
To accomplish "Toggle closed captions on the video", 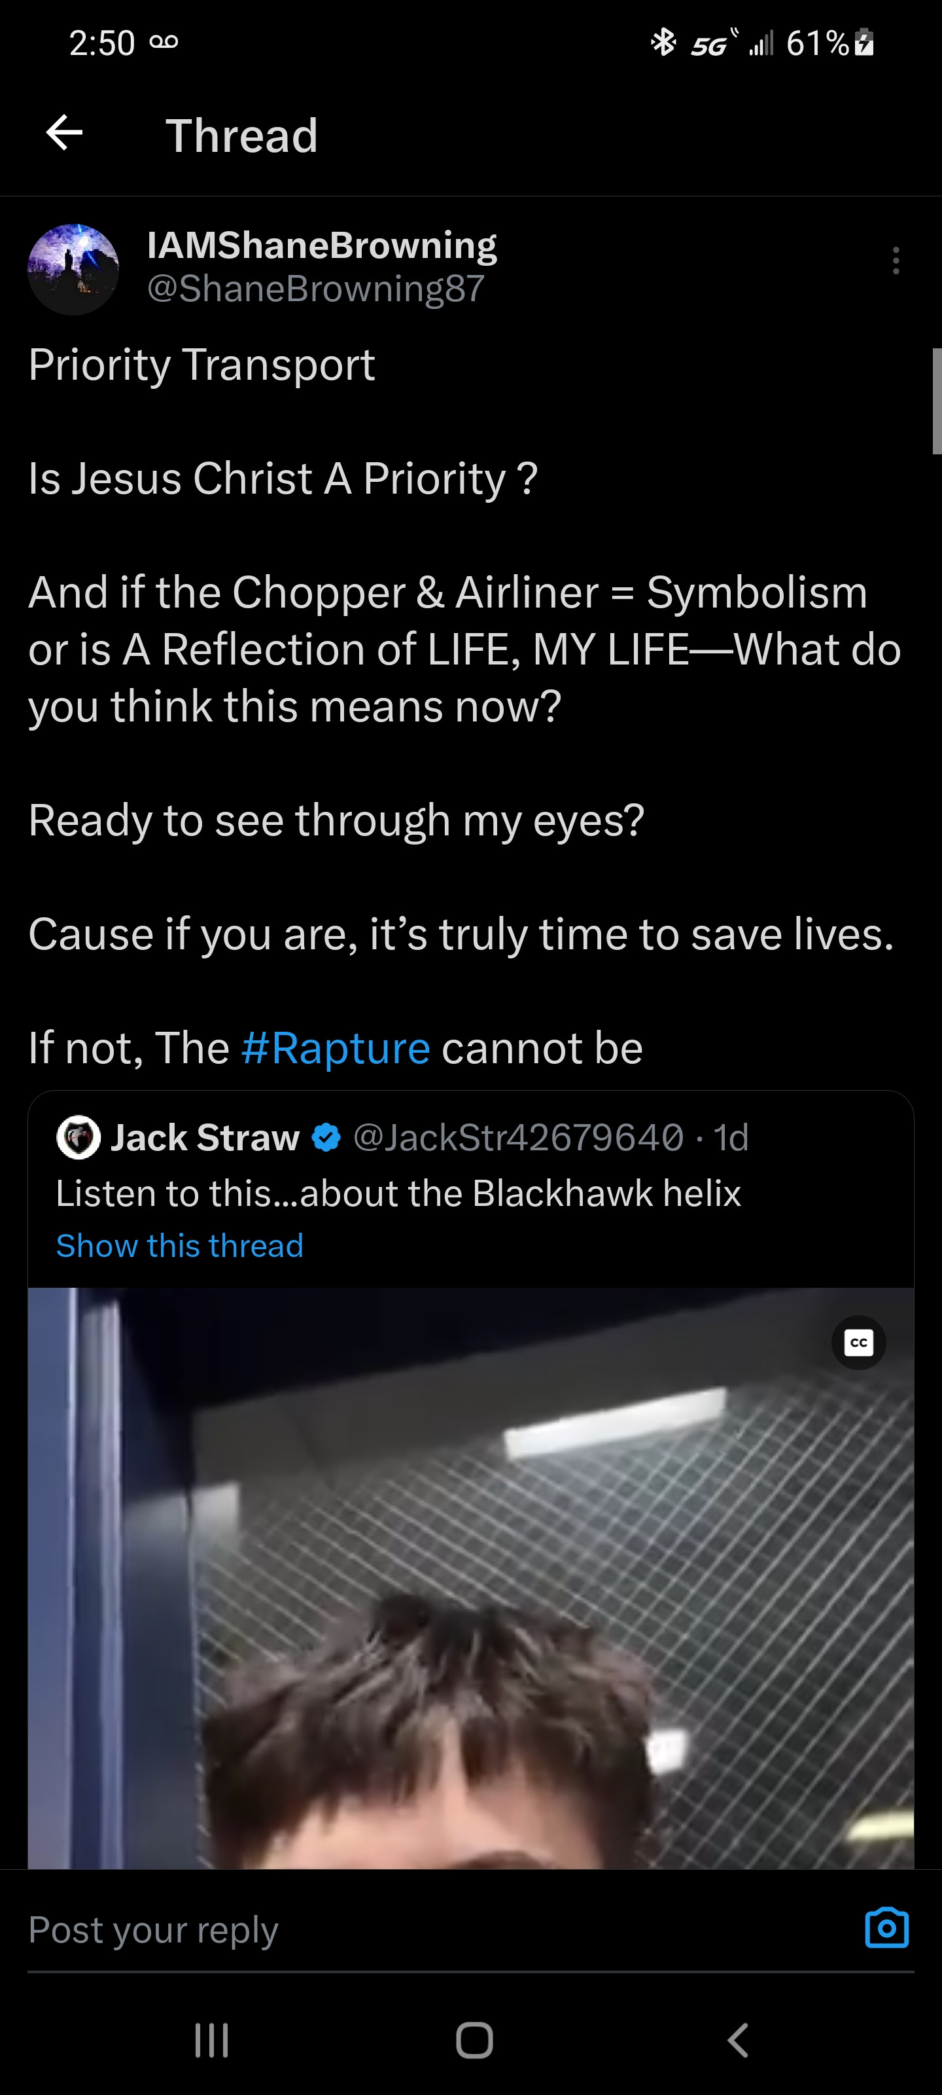I will 858,1343.
